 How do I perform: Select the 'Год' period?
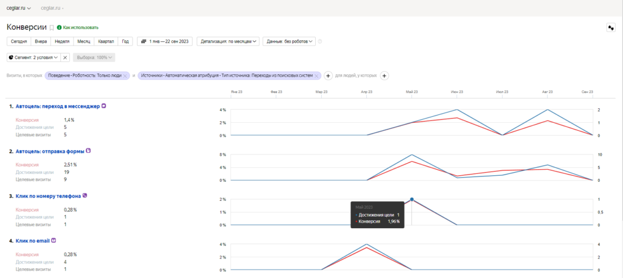(x=125, y=41)
